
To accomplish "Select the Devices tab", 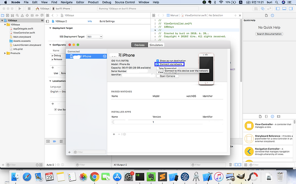I will [x=139, y=45].
